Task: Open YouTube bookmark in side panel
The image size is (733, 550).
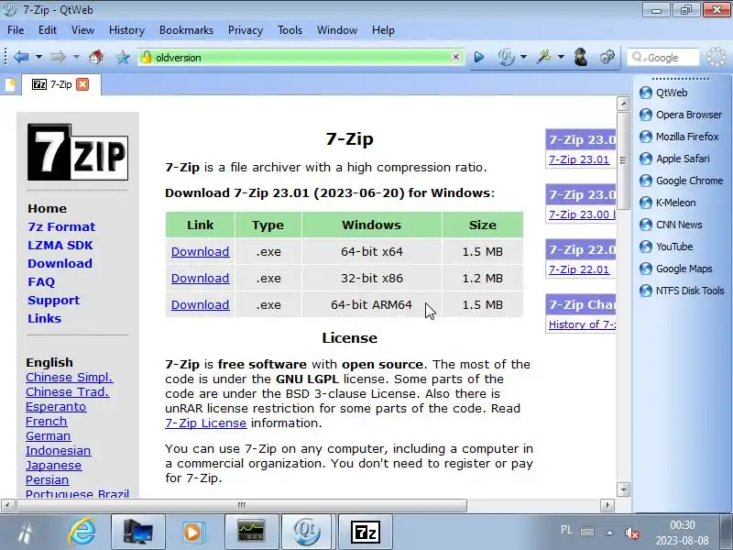Action: pyautogui.click(x=666, y=247)
